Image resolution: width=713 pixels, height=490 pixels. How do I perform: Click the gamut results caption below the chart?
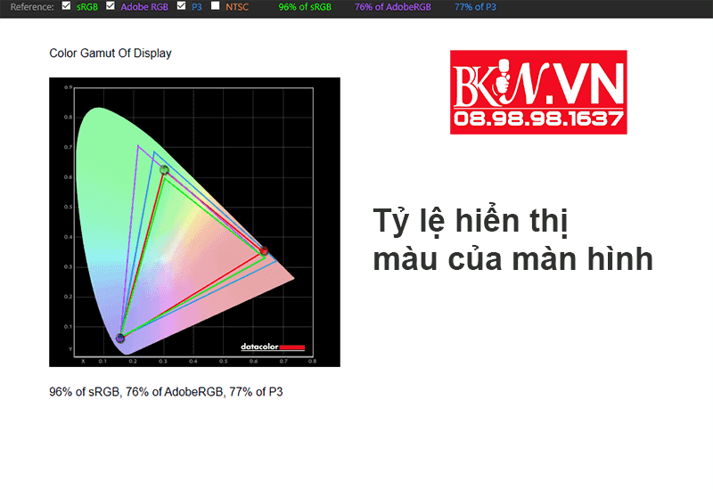[x=166, y=391]
